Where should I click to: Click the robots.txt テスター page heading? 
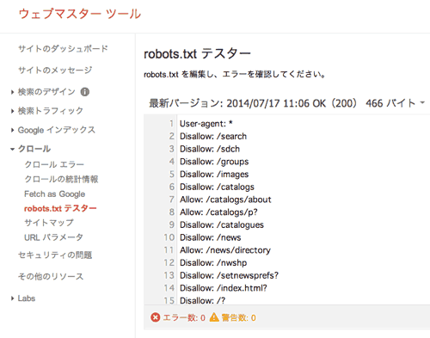tap(197, 54)
